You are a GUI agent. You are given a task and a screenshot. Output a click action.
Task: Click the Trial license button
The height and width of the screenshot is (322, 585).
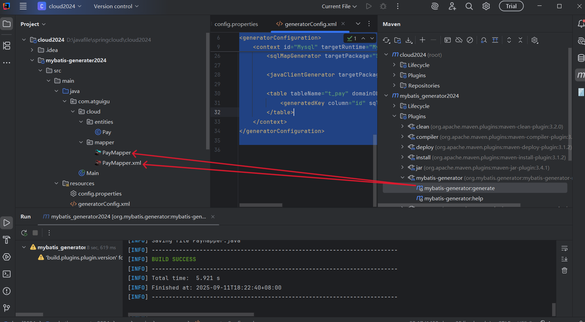[511, 6]
